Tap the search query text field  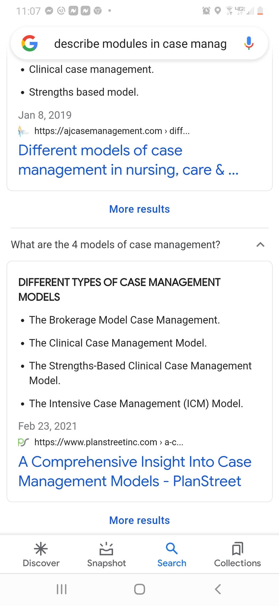[x=140, y=44]
